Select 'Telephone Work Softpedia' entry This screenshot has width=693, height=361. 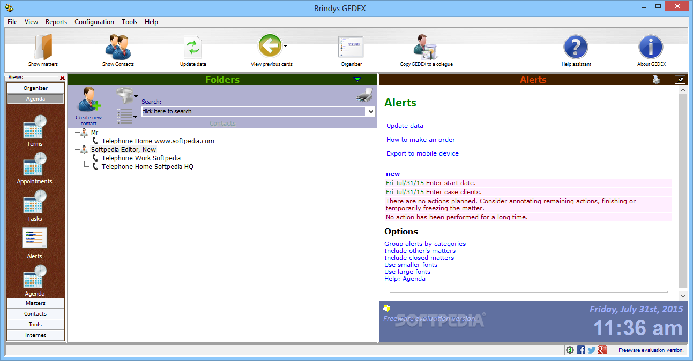coord(141,158)
